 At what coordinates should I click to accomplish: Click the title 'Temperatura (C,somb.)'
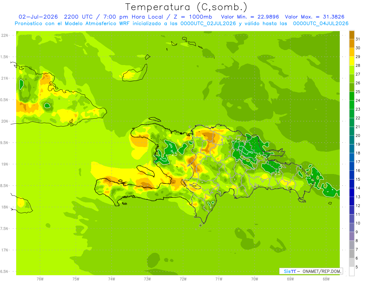pos(186,7)
